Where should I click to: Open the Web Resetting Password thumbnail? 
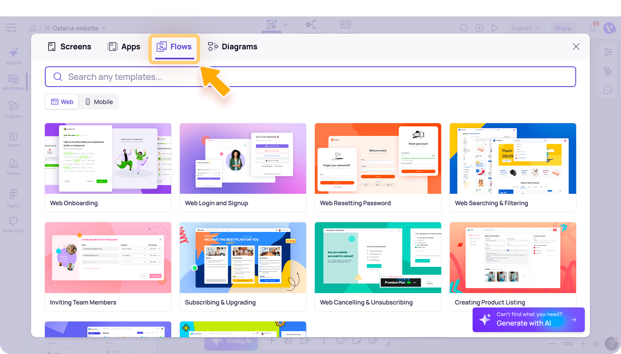click(x=378, y=158)
